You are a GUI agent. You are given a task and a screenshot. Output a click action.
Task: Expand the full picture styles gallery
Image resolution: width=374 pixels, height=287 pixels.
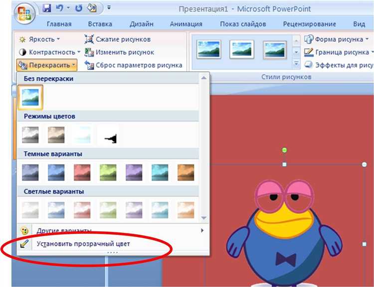[x=296, y=64]
